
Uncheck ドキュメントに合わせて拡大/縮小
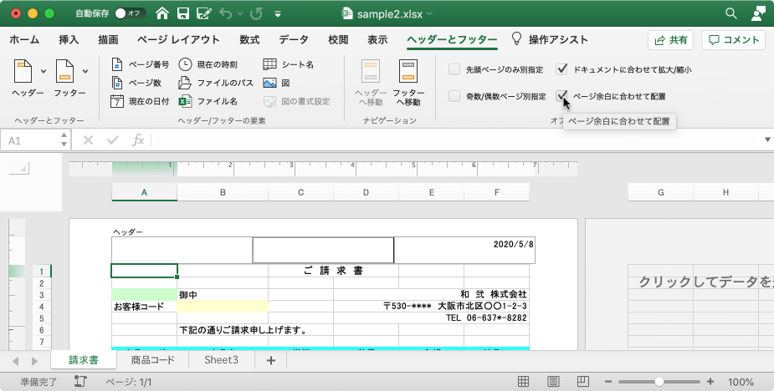(x=561, y=69)
